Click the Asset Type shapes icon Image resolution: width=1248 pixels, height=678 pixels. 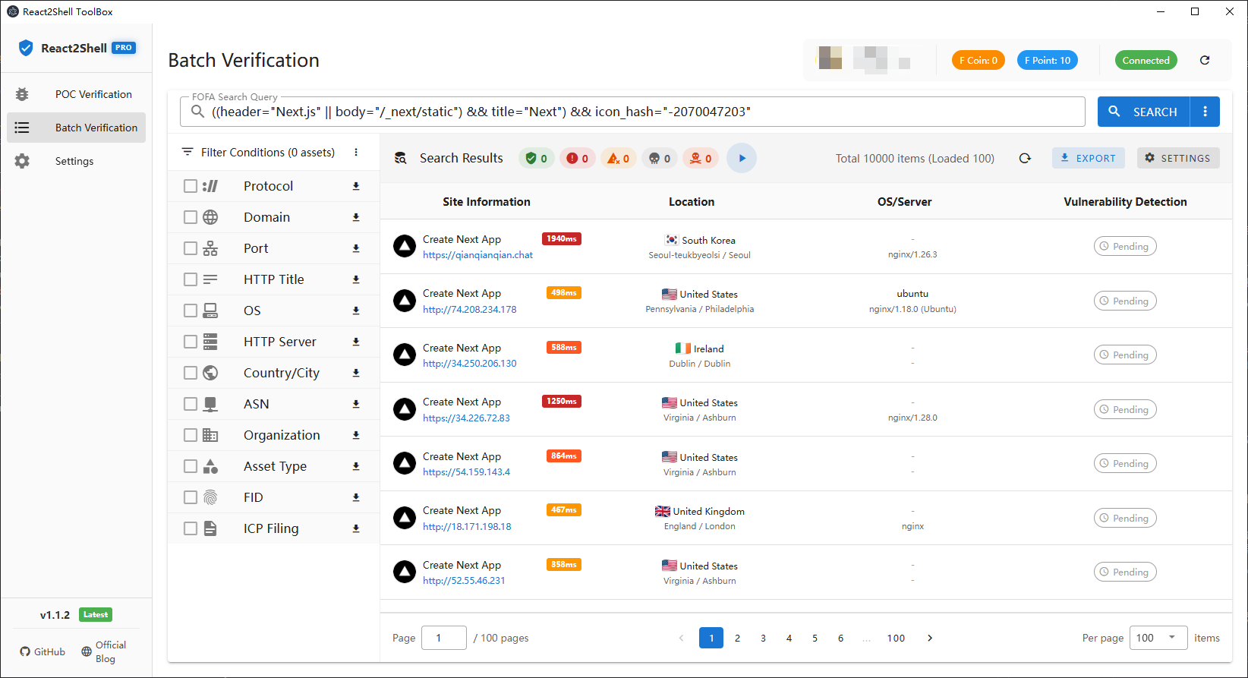point(210,466)
